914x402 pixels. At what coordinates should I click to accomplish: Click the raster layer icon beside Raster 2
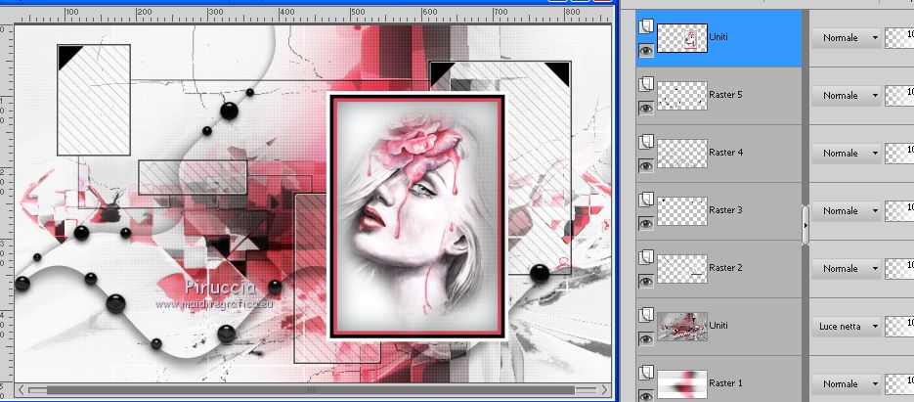(x=646, y=258)
